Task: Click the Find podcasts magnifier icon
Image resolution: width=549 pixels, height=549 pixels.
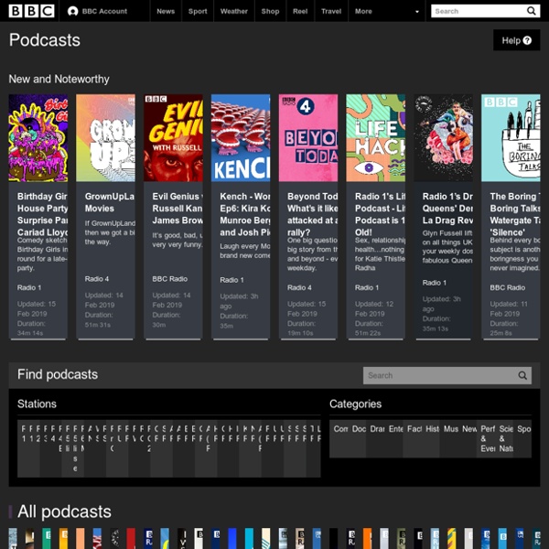Action: [x=522, y=375]
